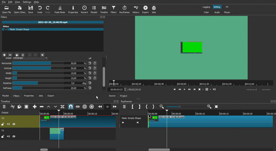Open the Jobs toolbar icon
The image size is (276, 151).
(154, 9)
